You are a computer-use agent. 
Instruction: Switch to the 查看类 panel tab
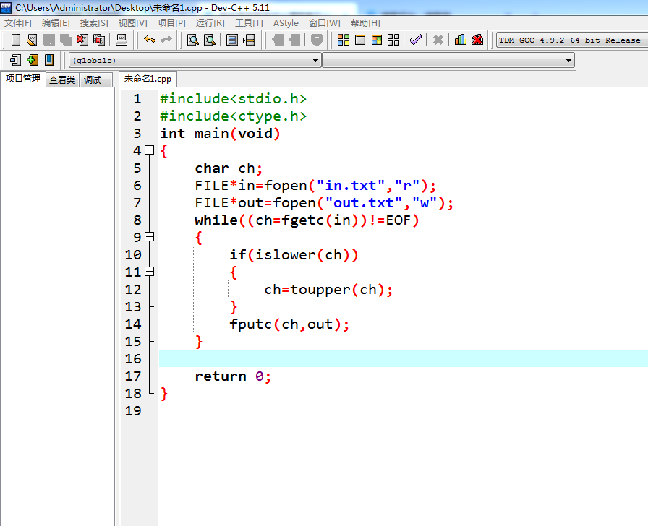(x=62, y=79)
